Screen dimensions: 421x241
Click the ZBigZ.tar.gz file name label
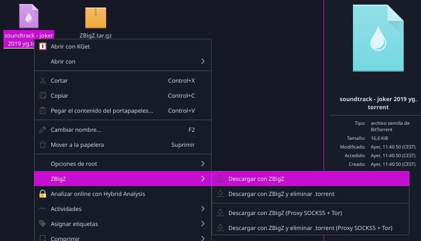click(x=96, y=35)
